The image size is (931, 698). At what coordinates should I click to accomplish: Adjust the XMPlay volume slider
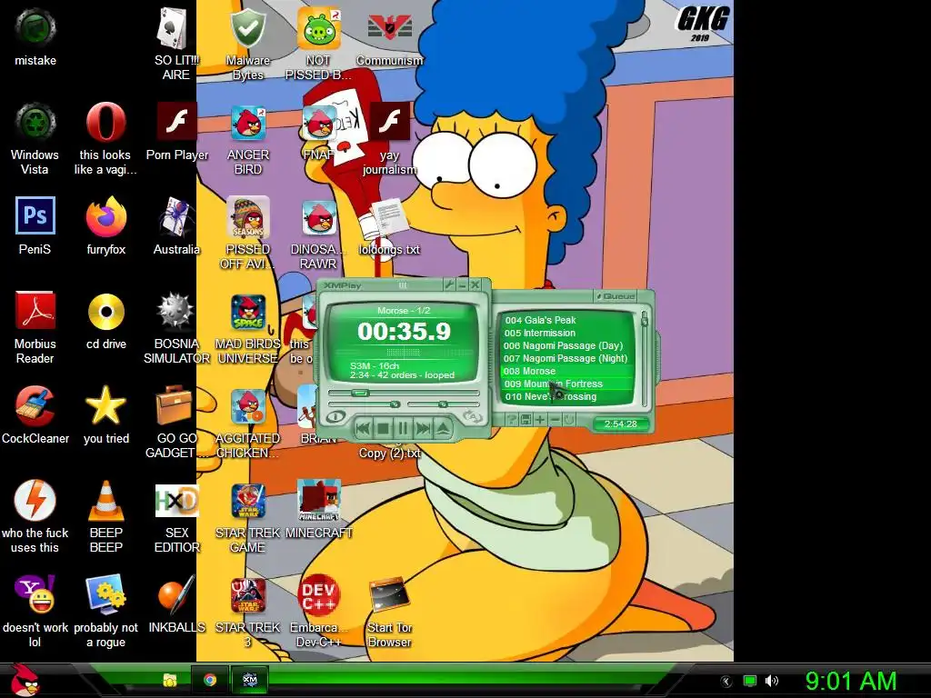[364, 404]
